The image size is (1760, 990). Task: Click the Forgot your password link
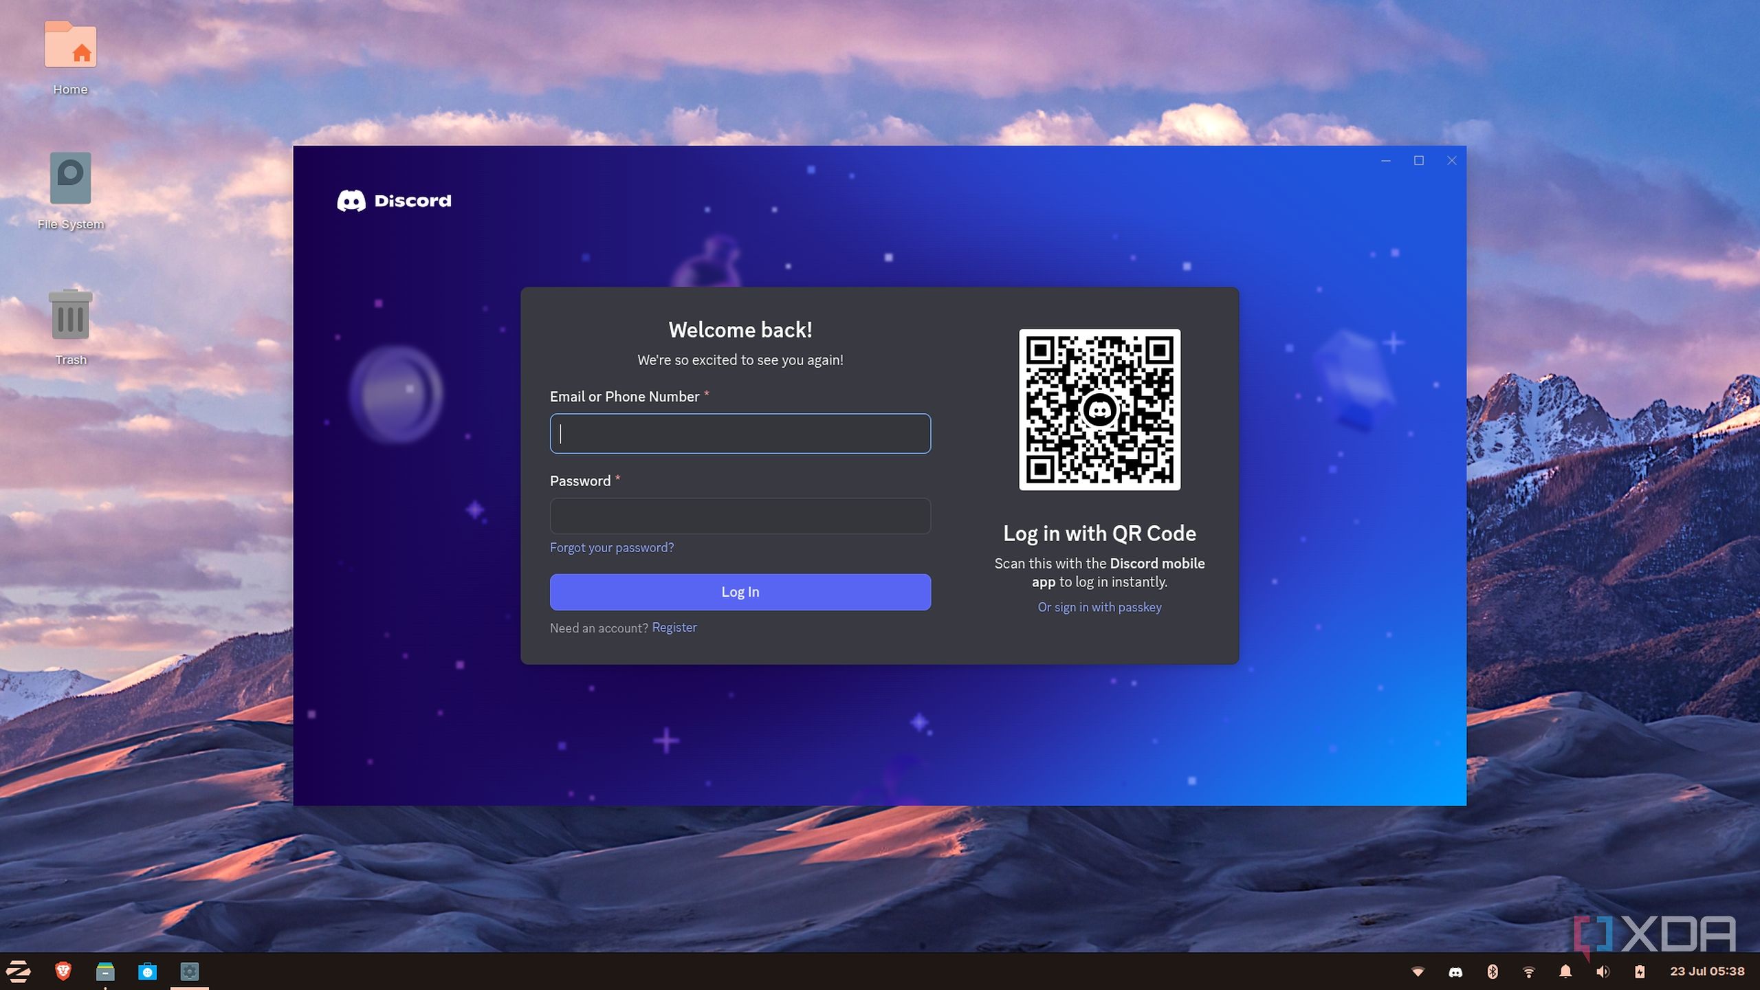pyautogui.click(x=612, y=547)
